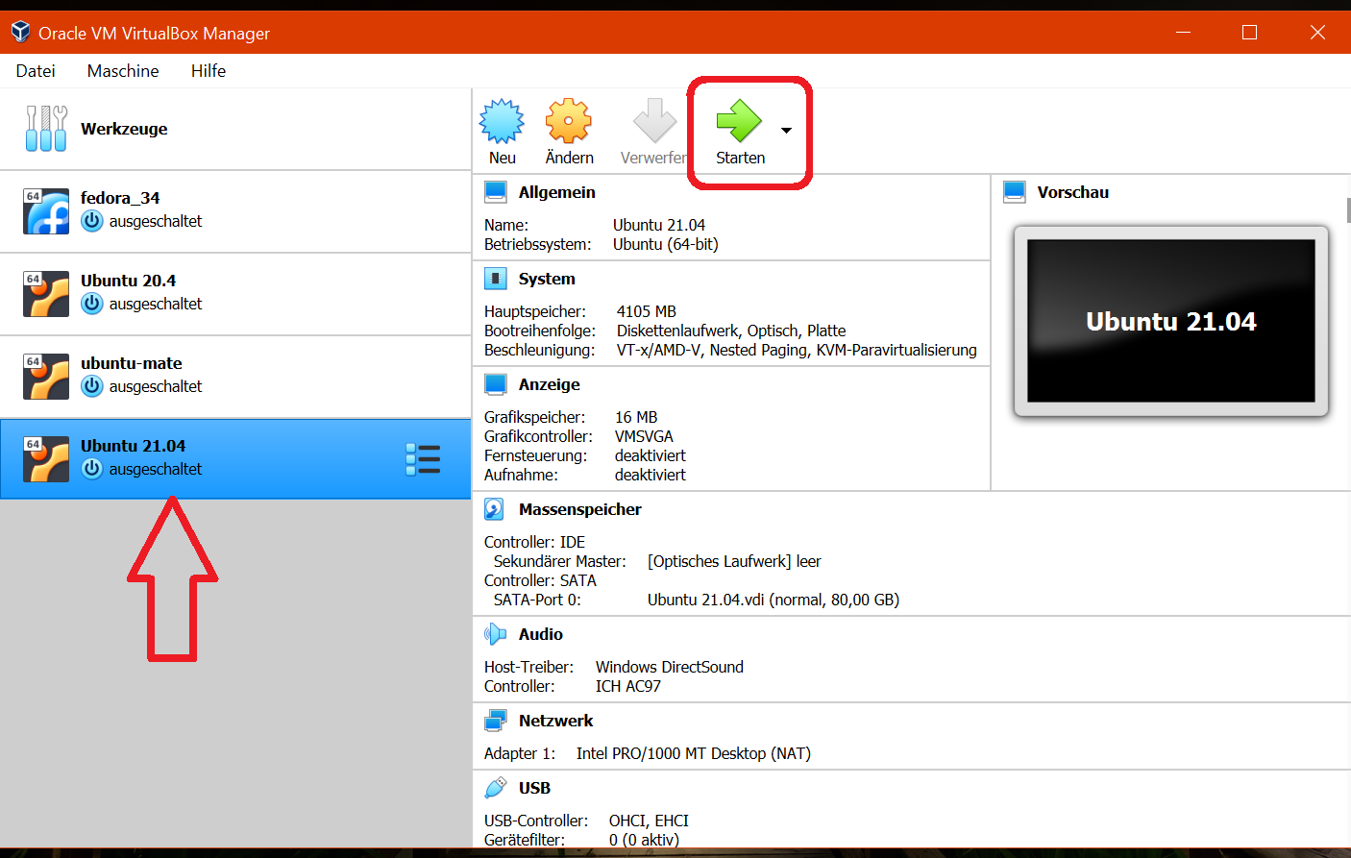Open the Netzwerk settings header link
The image size is (1351, 858).
point(556,721)
